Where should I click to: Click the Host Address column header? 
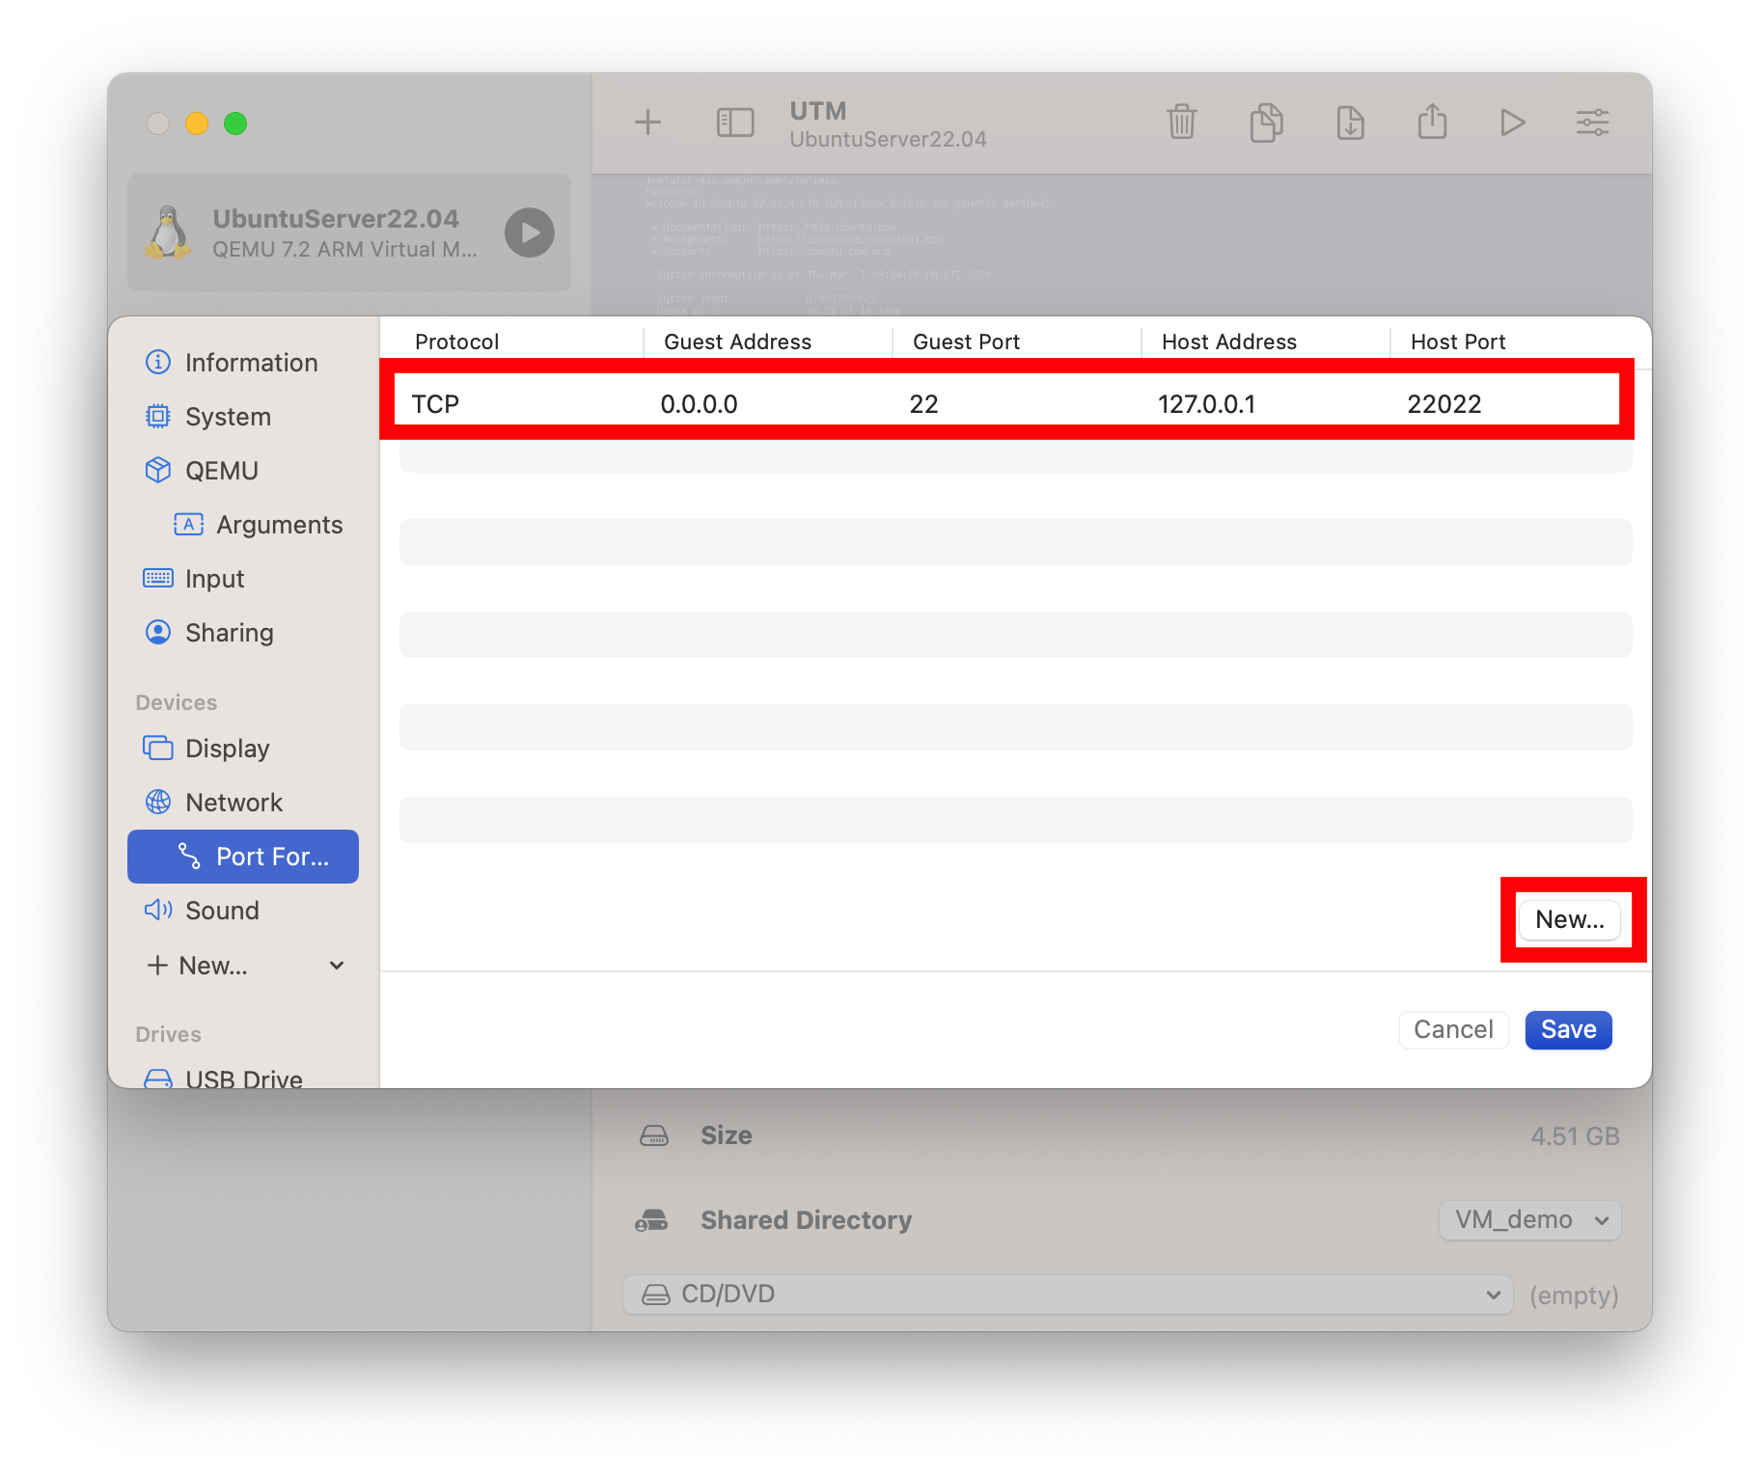[1228, 341]
